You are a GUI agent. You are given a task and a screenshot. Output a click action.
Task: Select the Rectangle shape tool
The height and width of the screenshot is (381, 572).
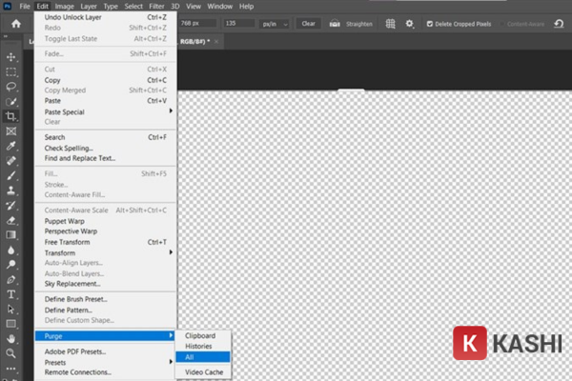(10, 324)
